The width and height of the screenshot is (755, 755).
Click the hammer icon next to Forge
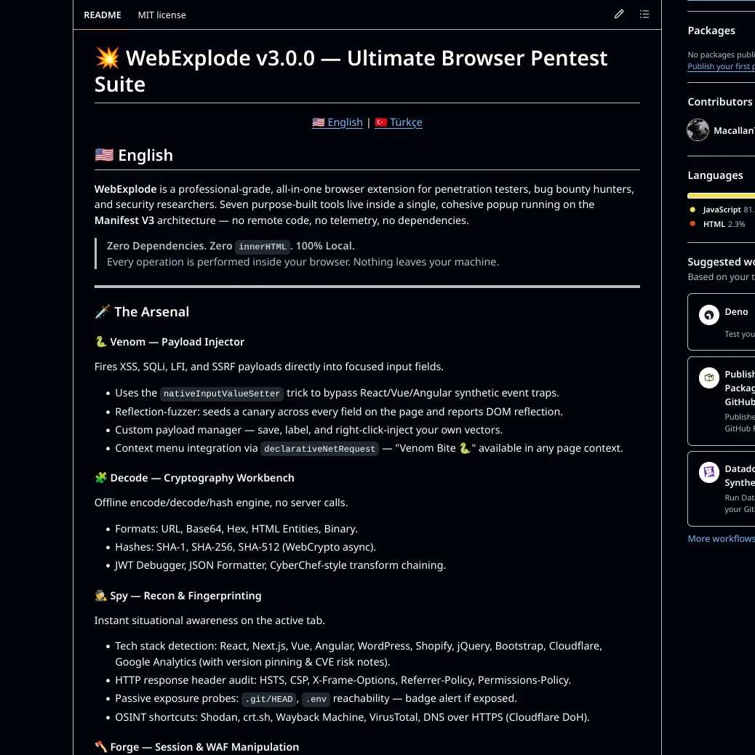pos(100,747)
